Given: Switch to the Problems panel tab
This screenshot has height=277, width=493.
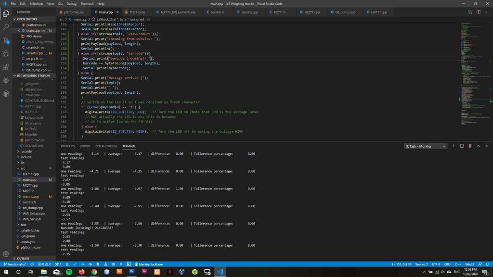Looking at the screenshot, I should [x=67, y=146].
